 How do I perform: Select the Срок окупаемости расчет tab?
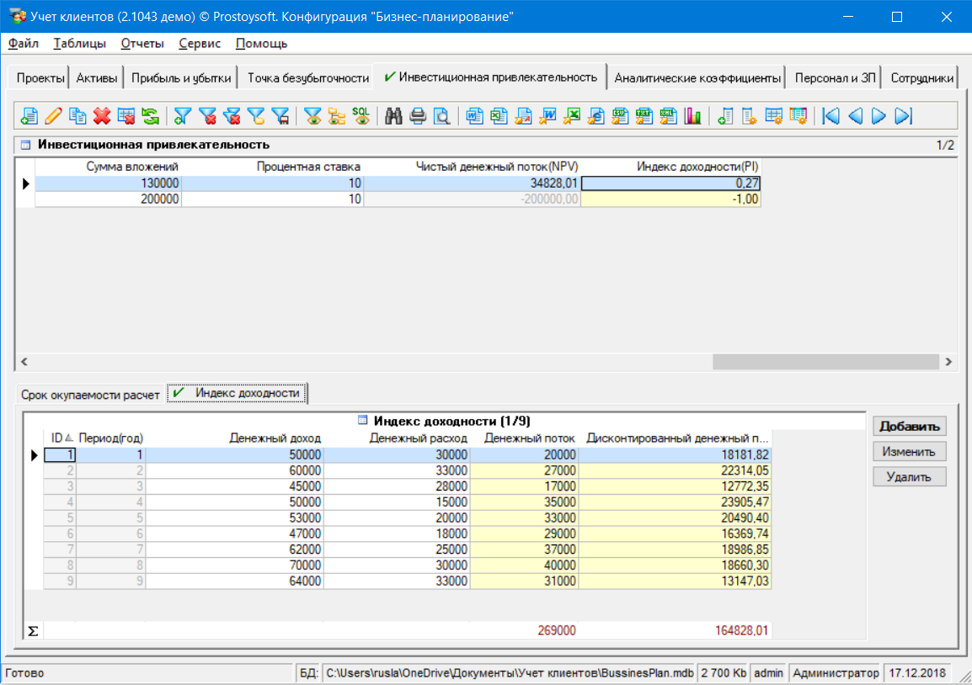(90, 394)
